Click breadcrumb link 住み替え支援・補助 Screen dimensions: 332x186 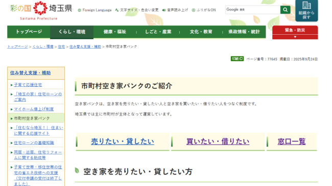coord(85,46)
